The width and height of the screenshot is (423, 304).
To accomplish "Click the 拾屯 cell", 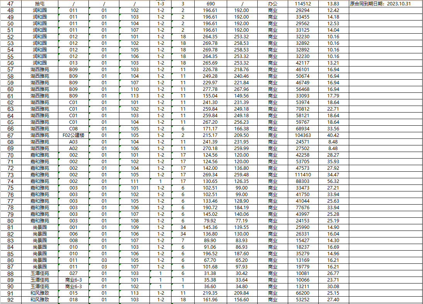I will click(40, 3).
